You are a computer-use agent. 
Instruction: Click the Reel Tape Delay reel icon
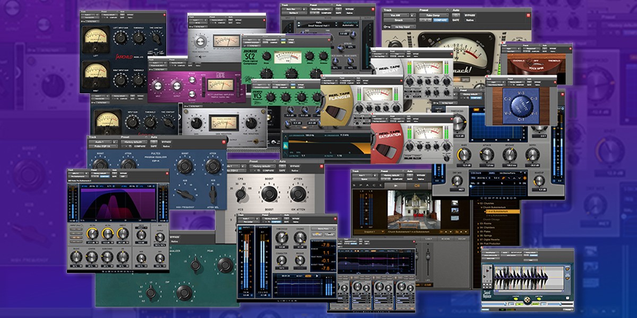tap(386, 65)
